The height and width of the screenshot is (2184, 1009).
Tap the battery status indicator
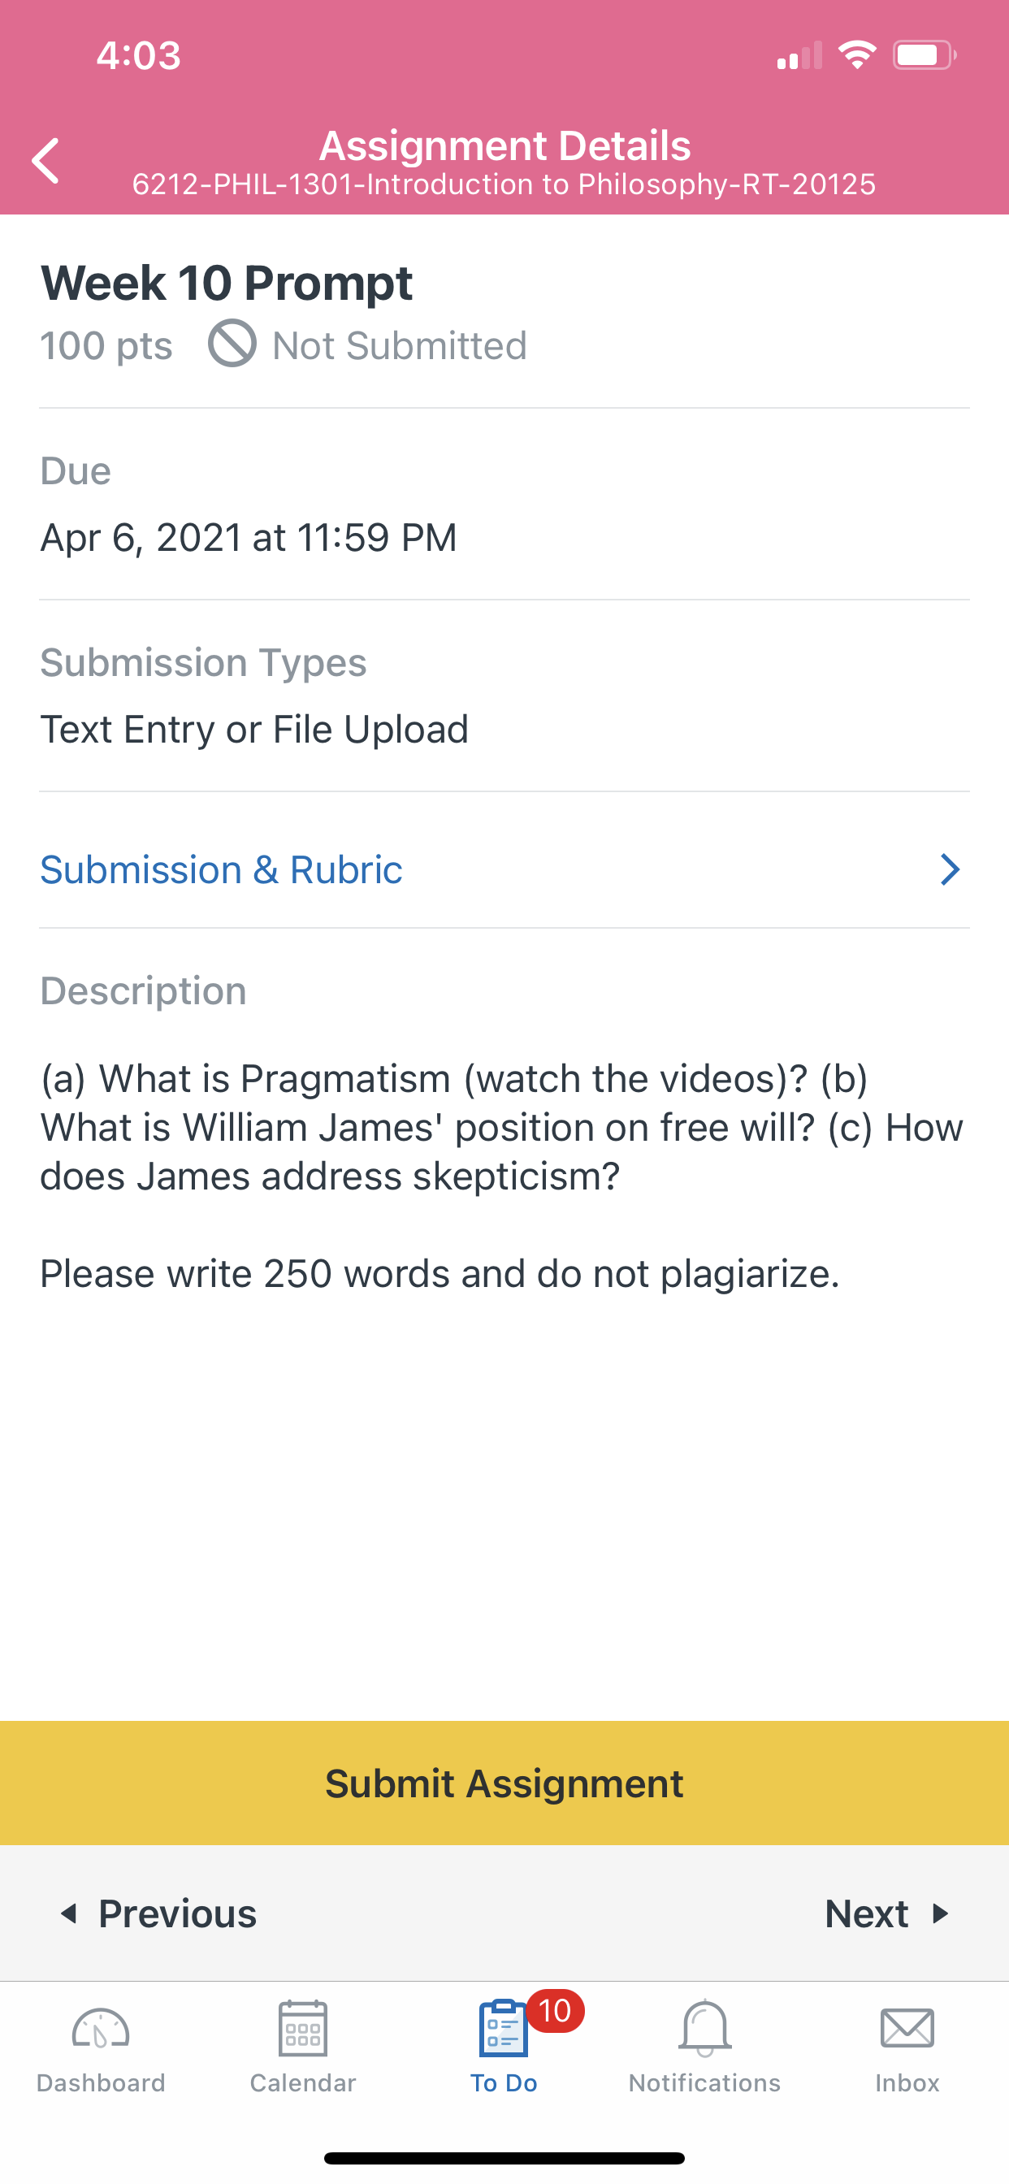tap(925, 56)
